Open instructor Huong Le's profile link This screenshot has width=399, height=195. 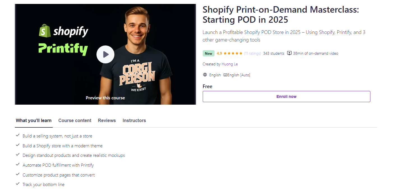229,64
